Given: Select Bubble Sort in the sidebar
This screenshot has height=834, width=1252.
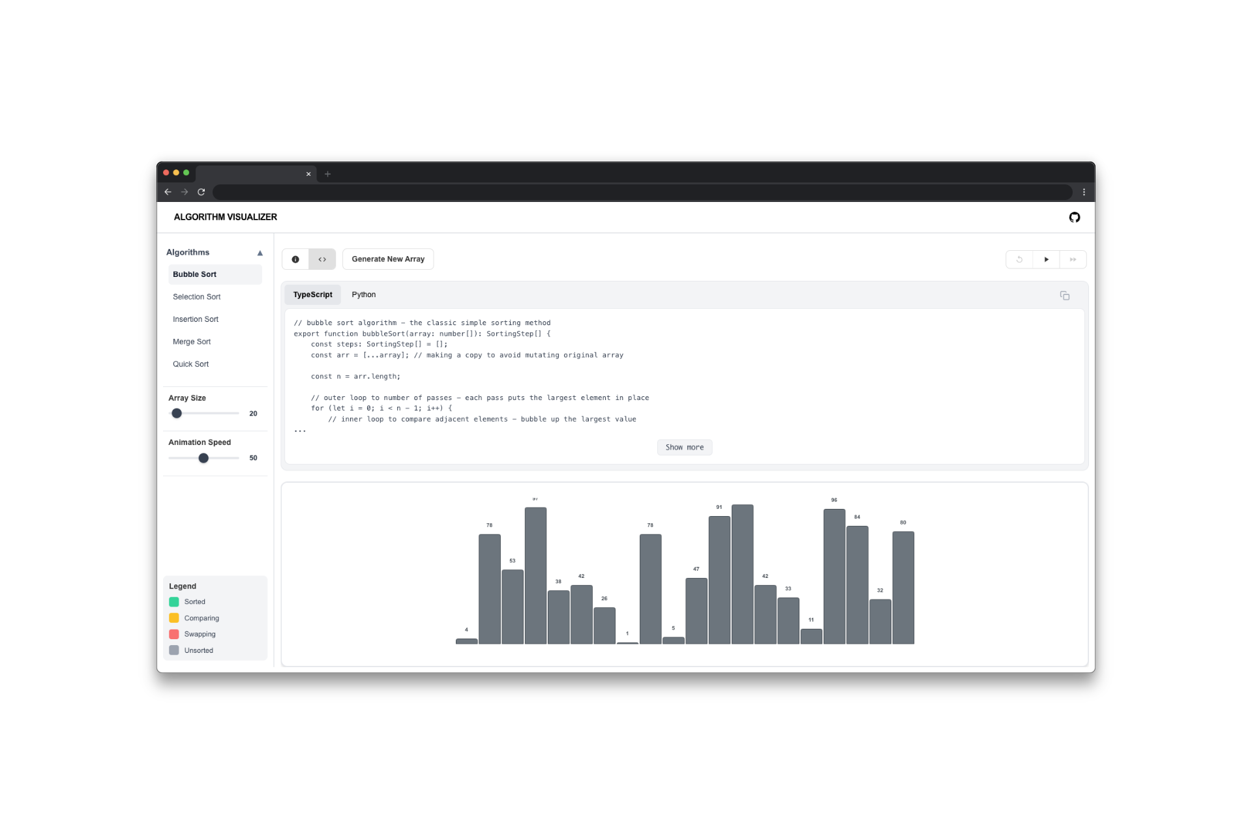Looking at the screenshot, I should pos(215,274).
